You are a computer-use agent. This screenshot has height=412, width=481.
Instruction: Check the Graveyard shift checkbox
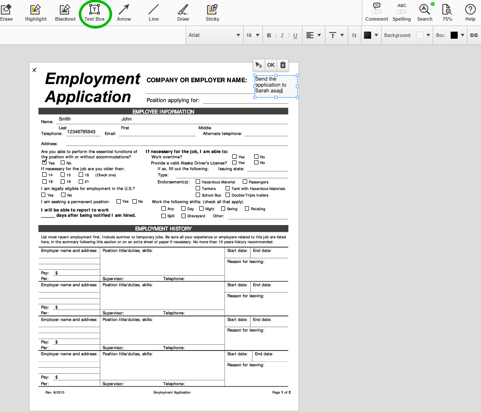coord(183,215)
